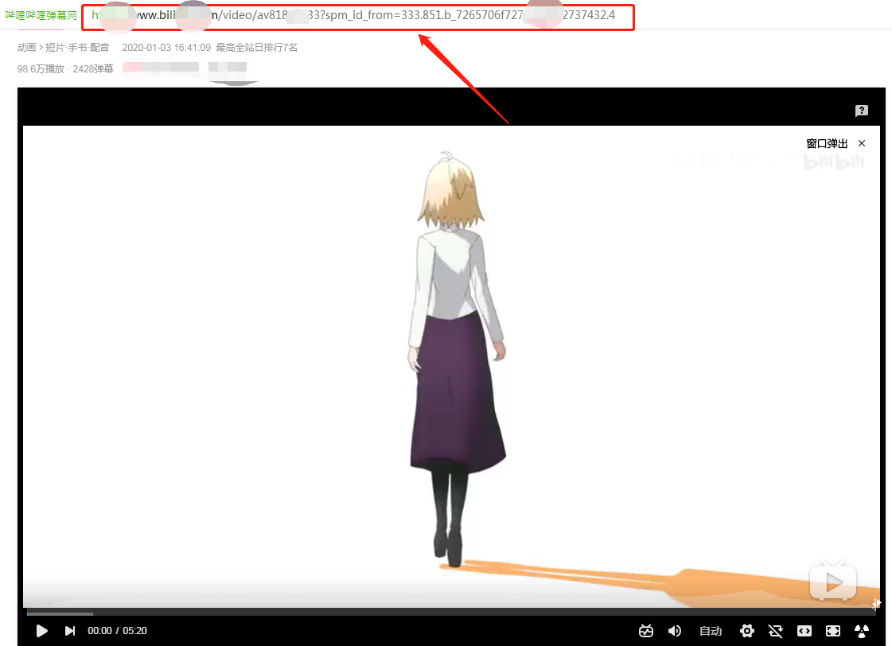
Task: Click the 窗口弹出 pop-out window label
Action: point(827,143)
